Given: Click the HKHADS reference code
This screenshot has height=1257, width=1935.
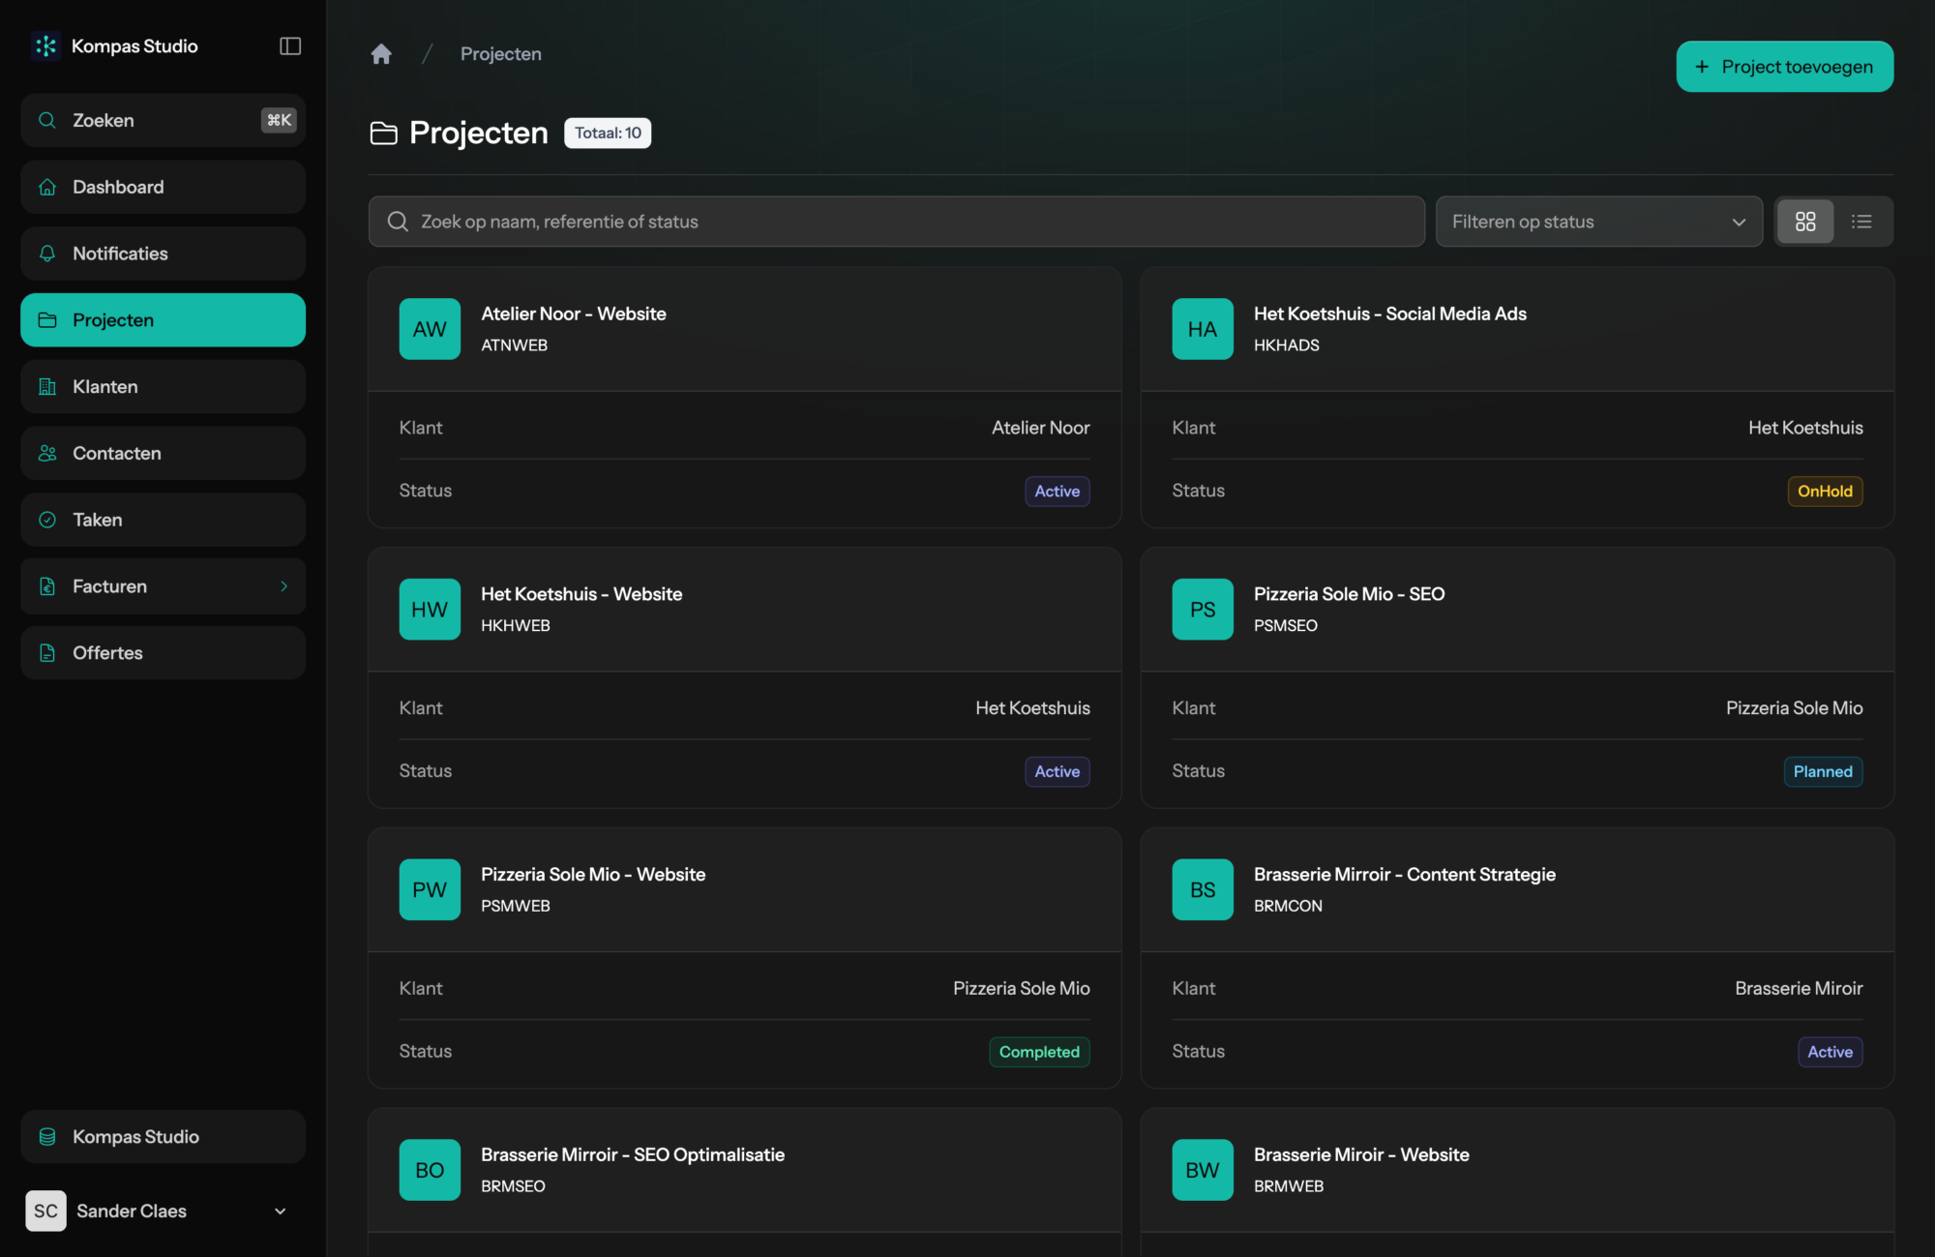Looking at the screenshot, I should coord(1287,345).
